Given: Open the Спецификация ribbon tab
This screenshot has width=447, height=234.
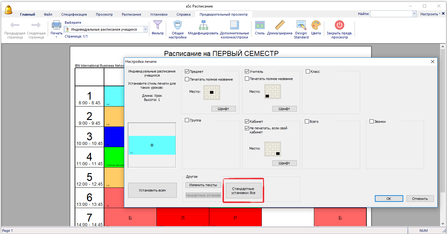Looking at the screenshot, I should click(x=74, y=14).
